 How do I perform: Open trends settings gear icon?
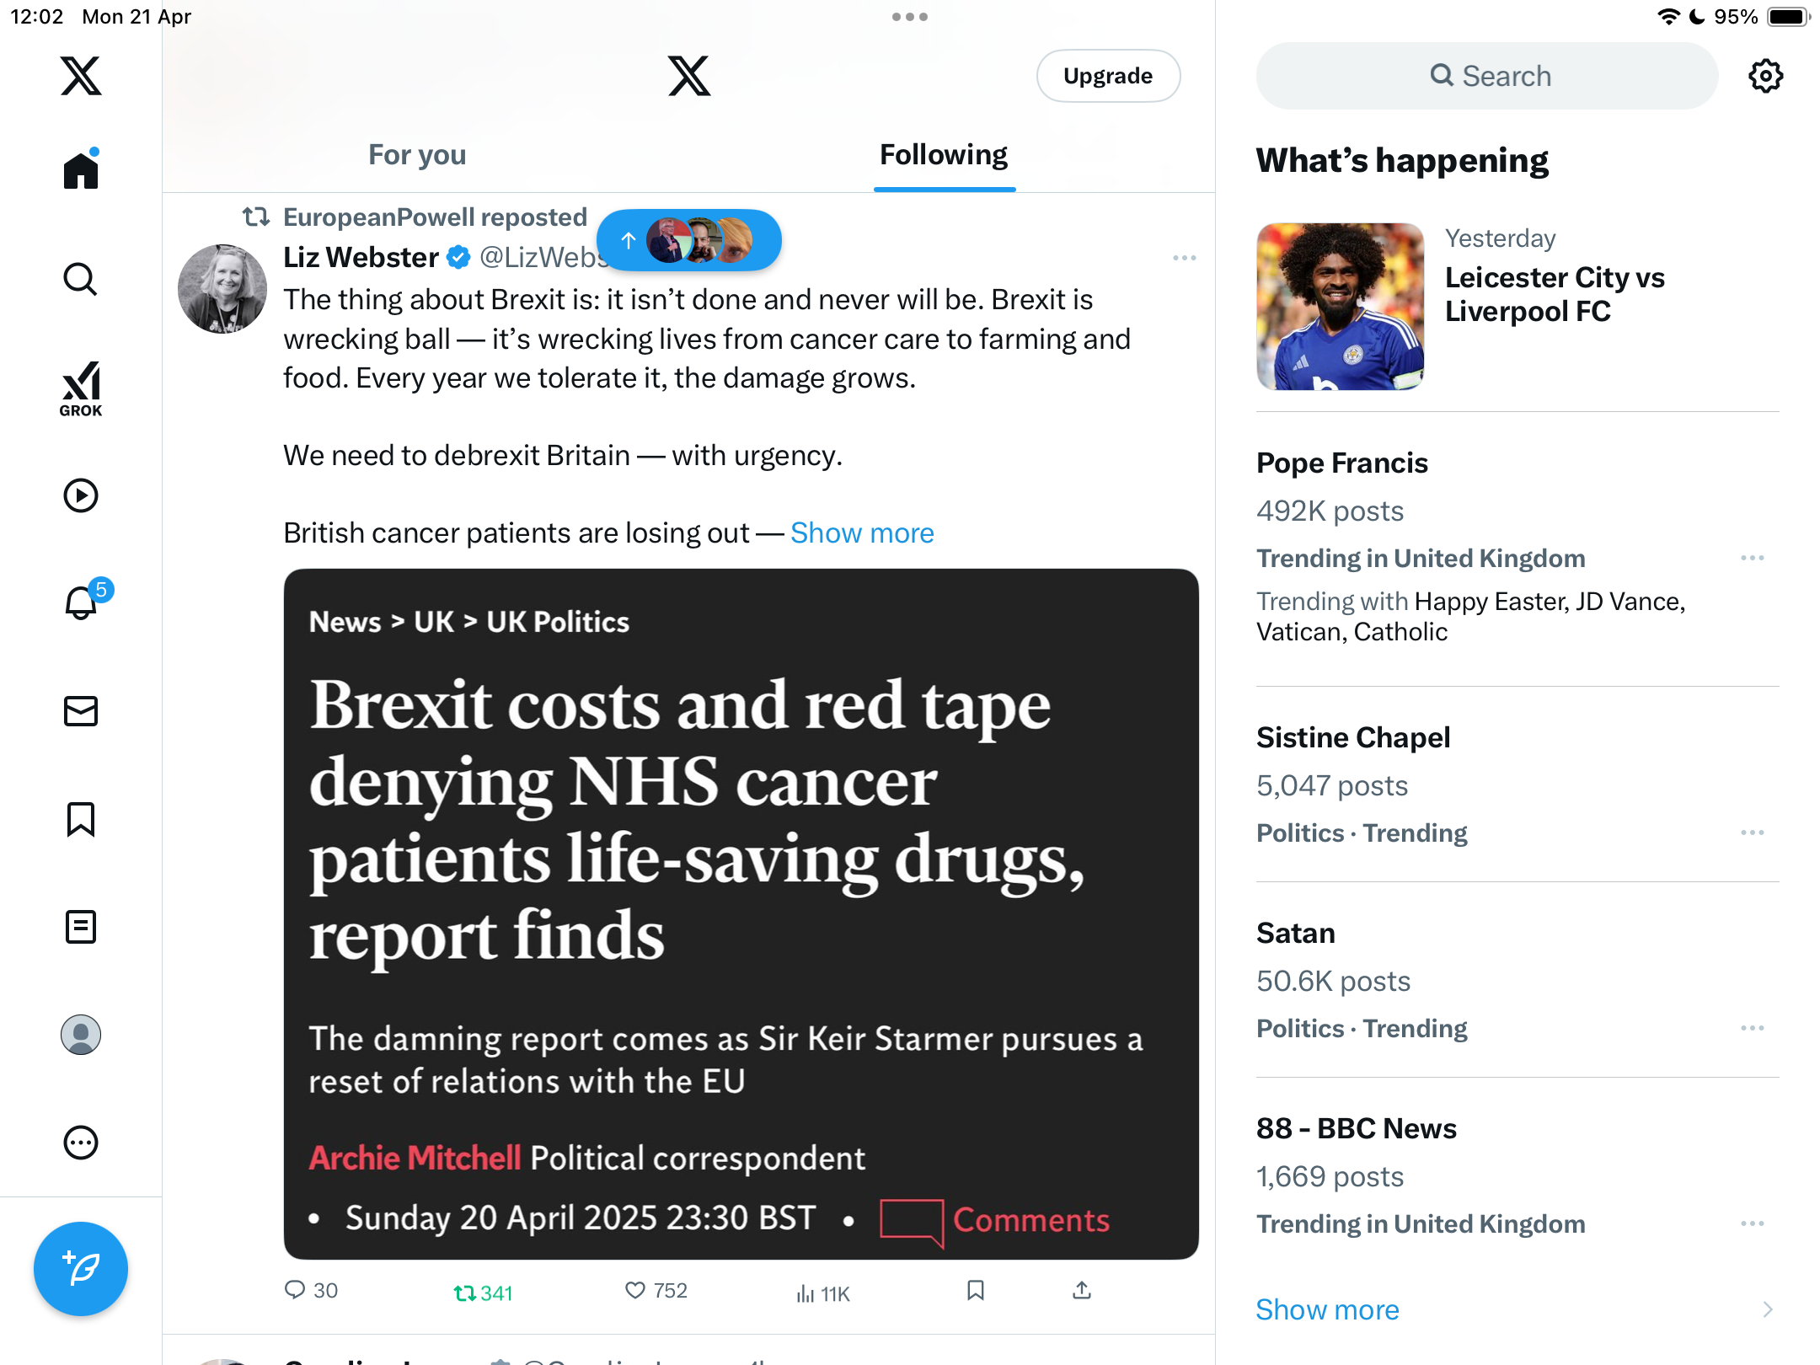click(x=1765, y=76)
